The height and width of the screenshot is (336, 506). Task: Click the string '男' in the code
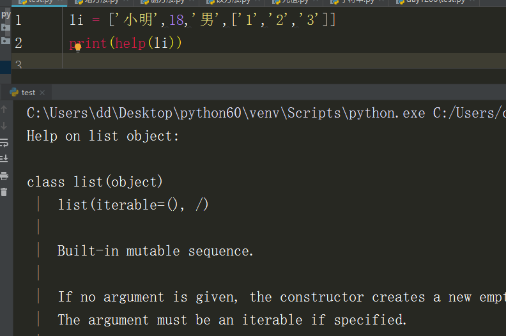(x=205, y=20)
